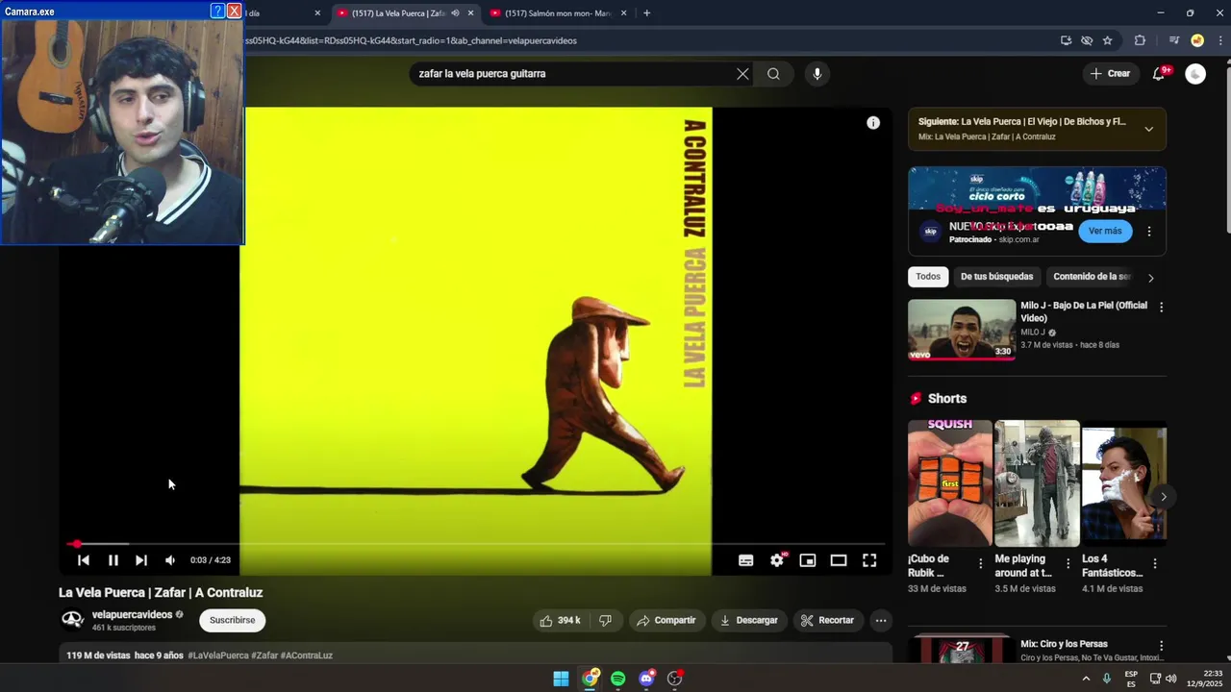
Task: Open the velapuercavideos channel name
Action: 132,615
